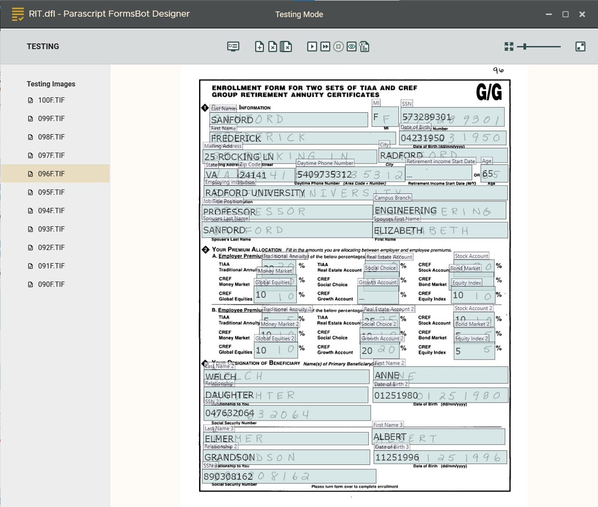Click the SSN 2 field 047632064
This screenshot has width=598, height=507.
tap(288, 414)
